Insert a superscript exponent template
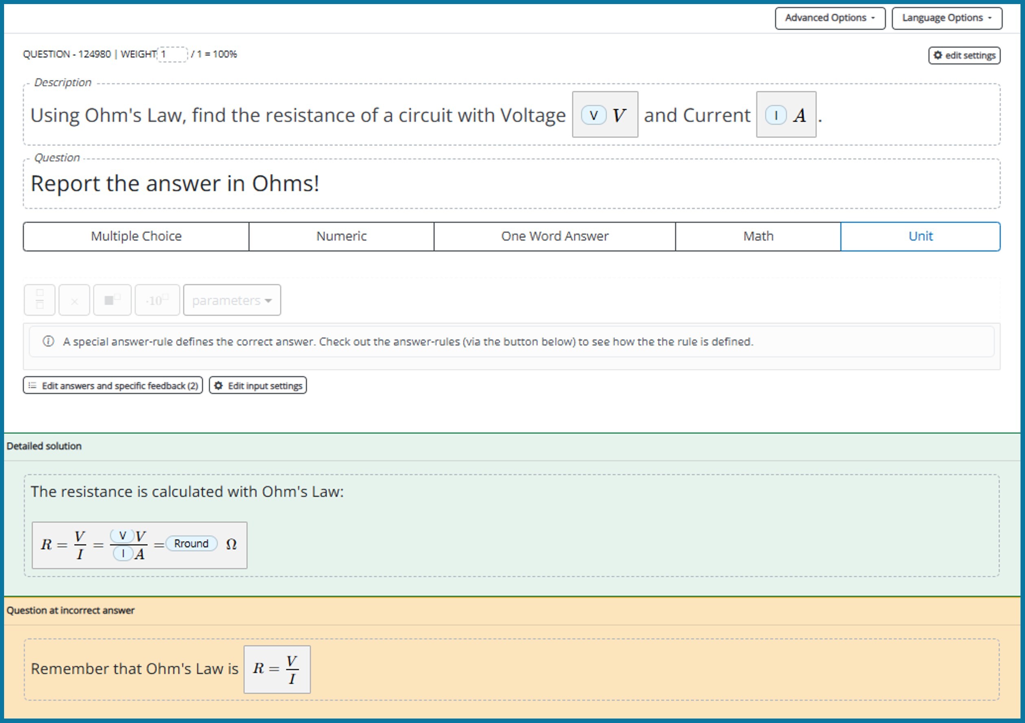The height and width of the screenshot is (723, 1025). pos(112,300)
